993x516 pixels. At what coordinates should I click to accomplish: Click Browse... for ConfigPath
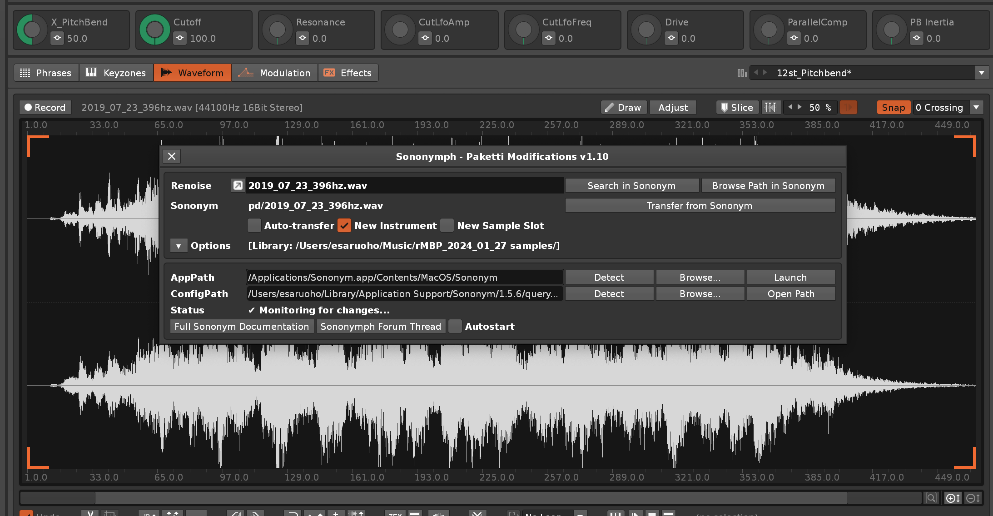click(700, 293)
